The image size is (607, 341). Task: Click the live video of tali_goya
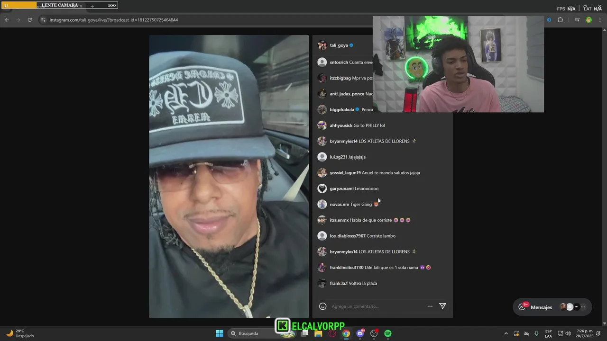[x=229, y=177]
